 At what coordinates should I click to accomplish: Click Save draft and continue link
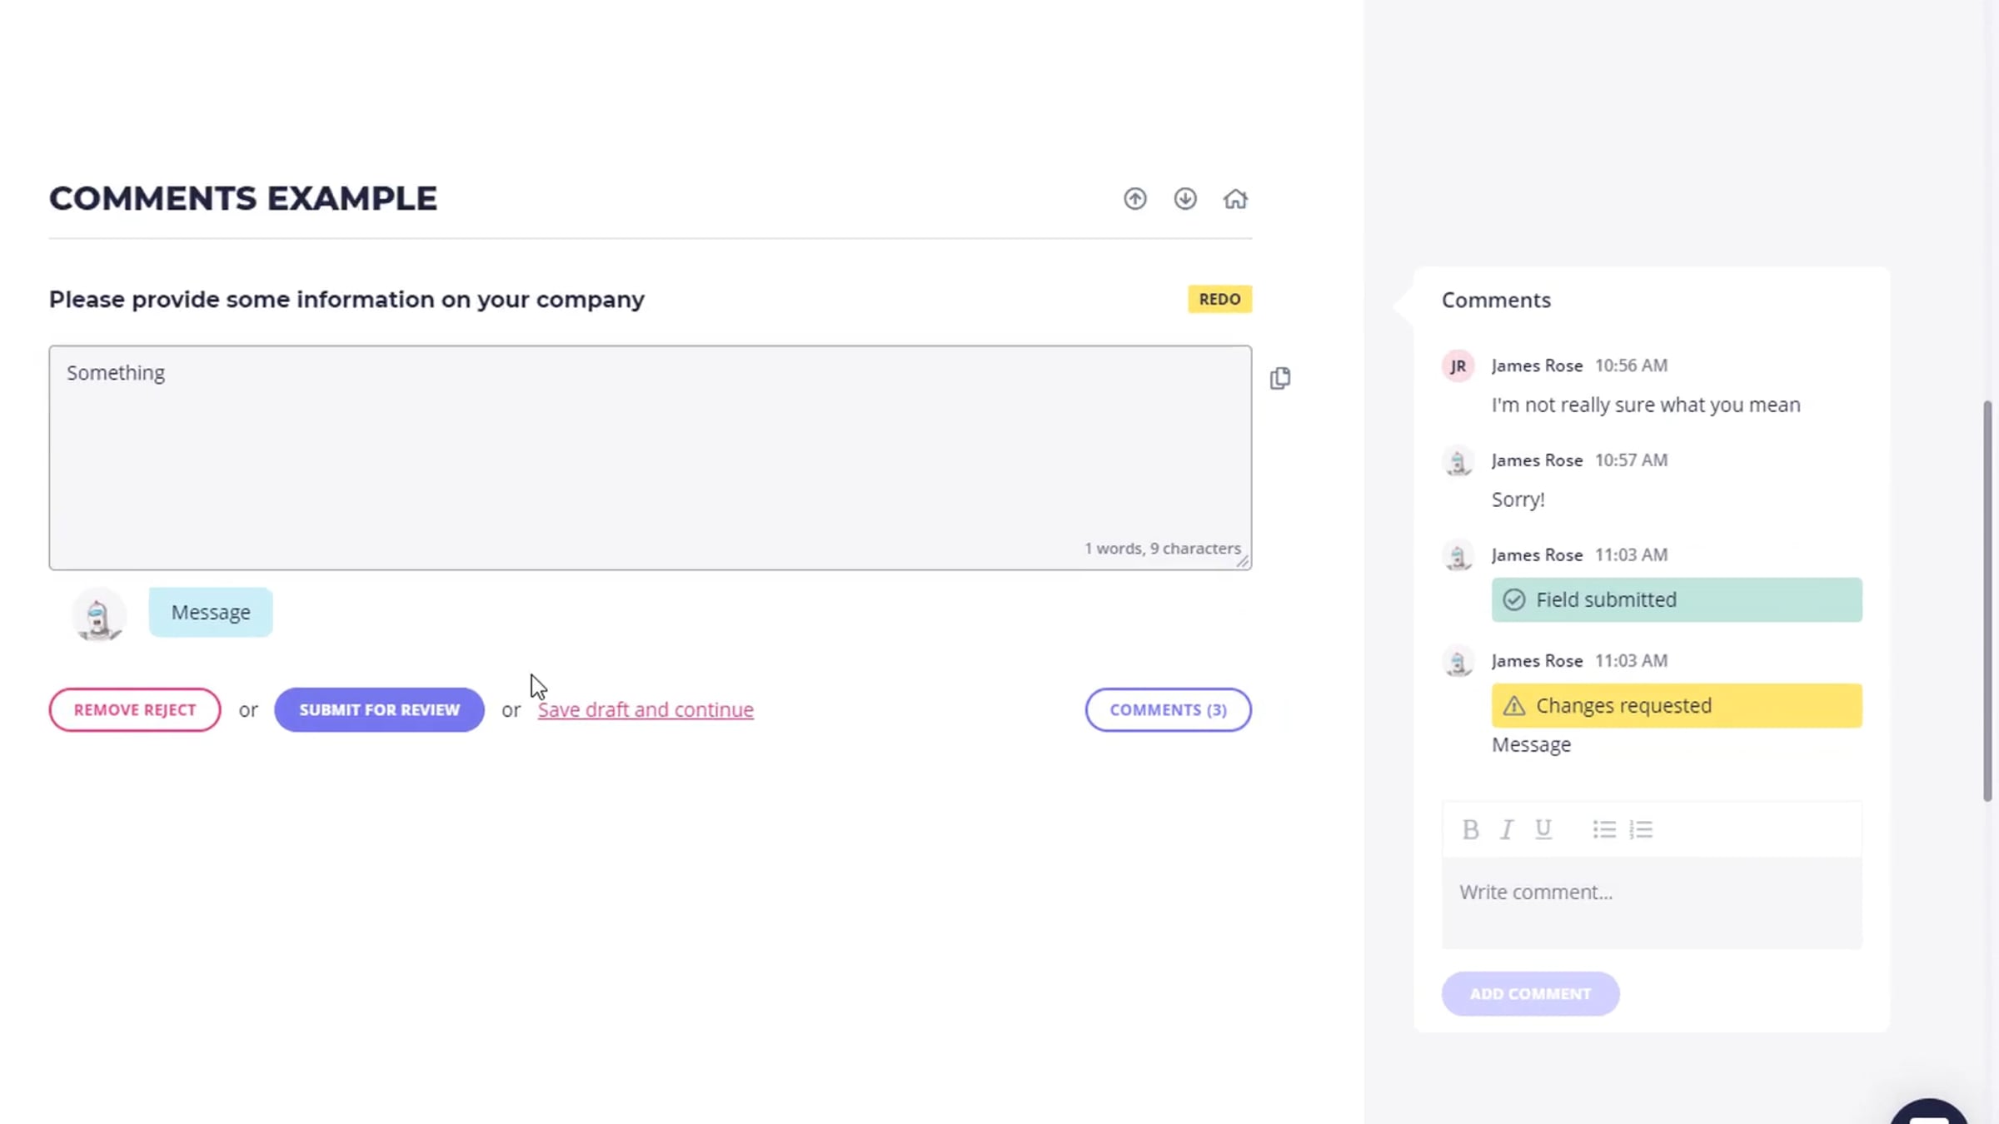tap(646, 709)
